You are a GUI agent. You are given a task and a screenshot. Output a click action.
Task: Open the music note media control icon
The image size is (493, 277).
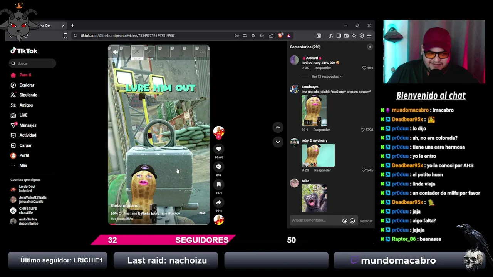point(331,36)
